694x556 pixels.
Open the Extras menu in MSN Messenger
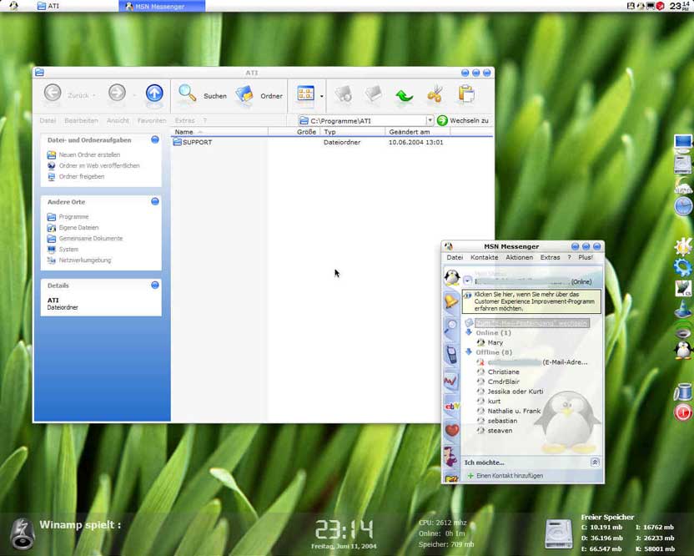(551, 257)
